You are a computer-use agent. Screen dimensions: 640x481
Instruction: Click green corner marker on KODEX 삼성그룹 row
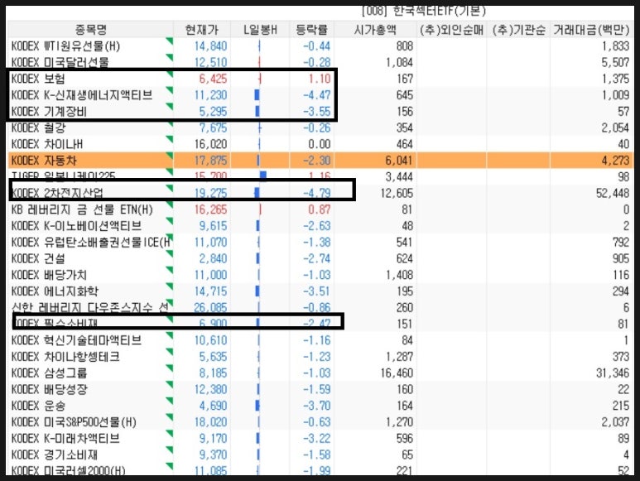point(170,368)
